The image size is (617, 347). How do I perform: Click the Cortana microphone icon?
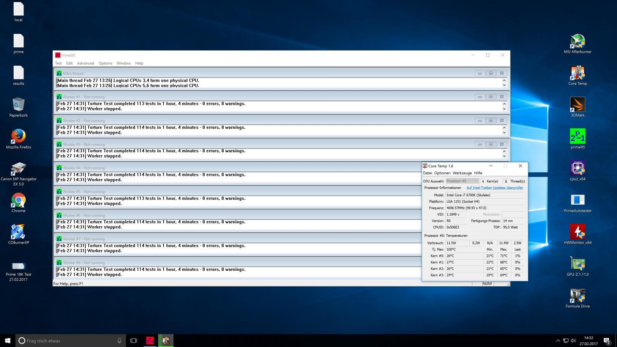coord(119,340)
